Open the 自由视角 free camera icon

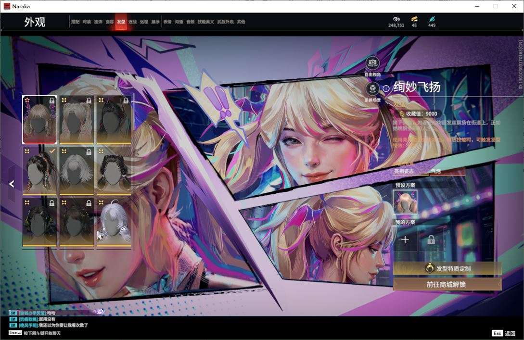372,63
